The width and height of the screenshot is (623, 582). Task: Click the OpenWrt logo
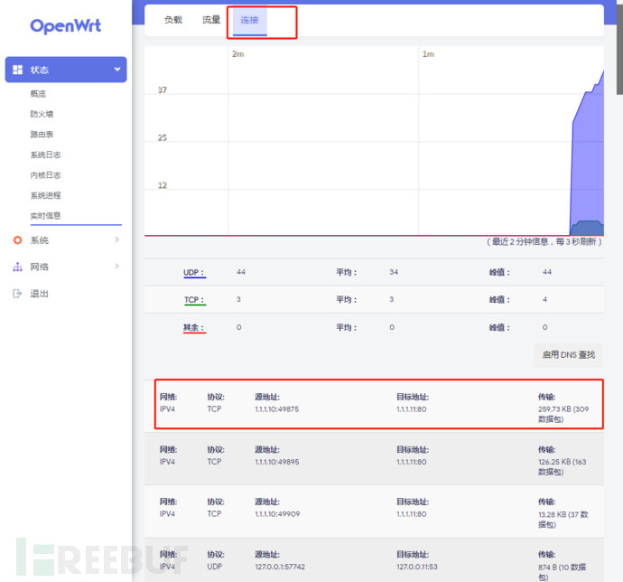pyautogui.click(x=65, y=26)
